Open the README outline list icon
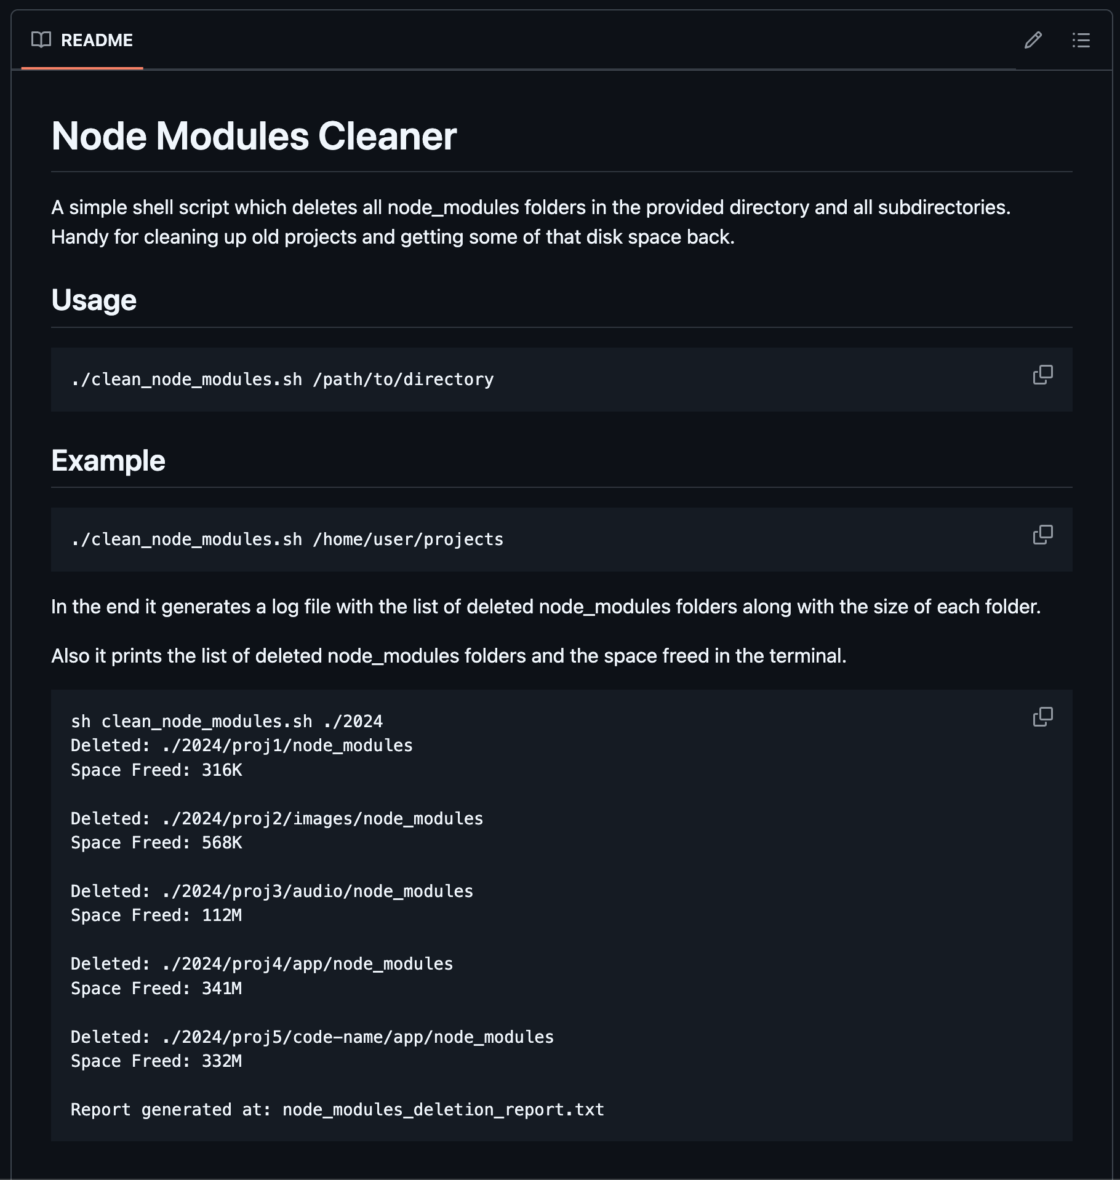This screenshot has height=1180, width=1120. [x=1081, y=40]
